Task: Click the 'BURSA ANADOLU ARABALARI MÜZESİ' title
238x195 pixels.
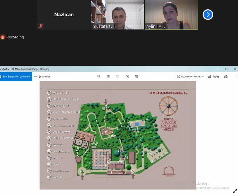Action: point(169,124)
